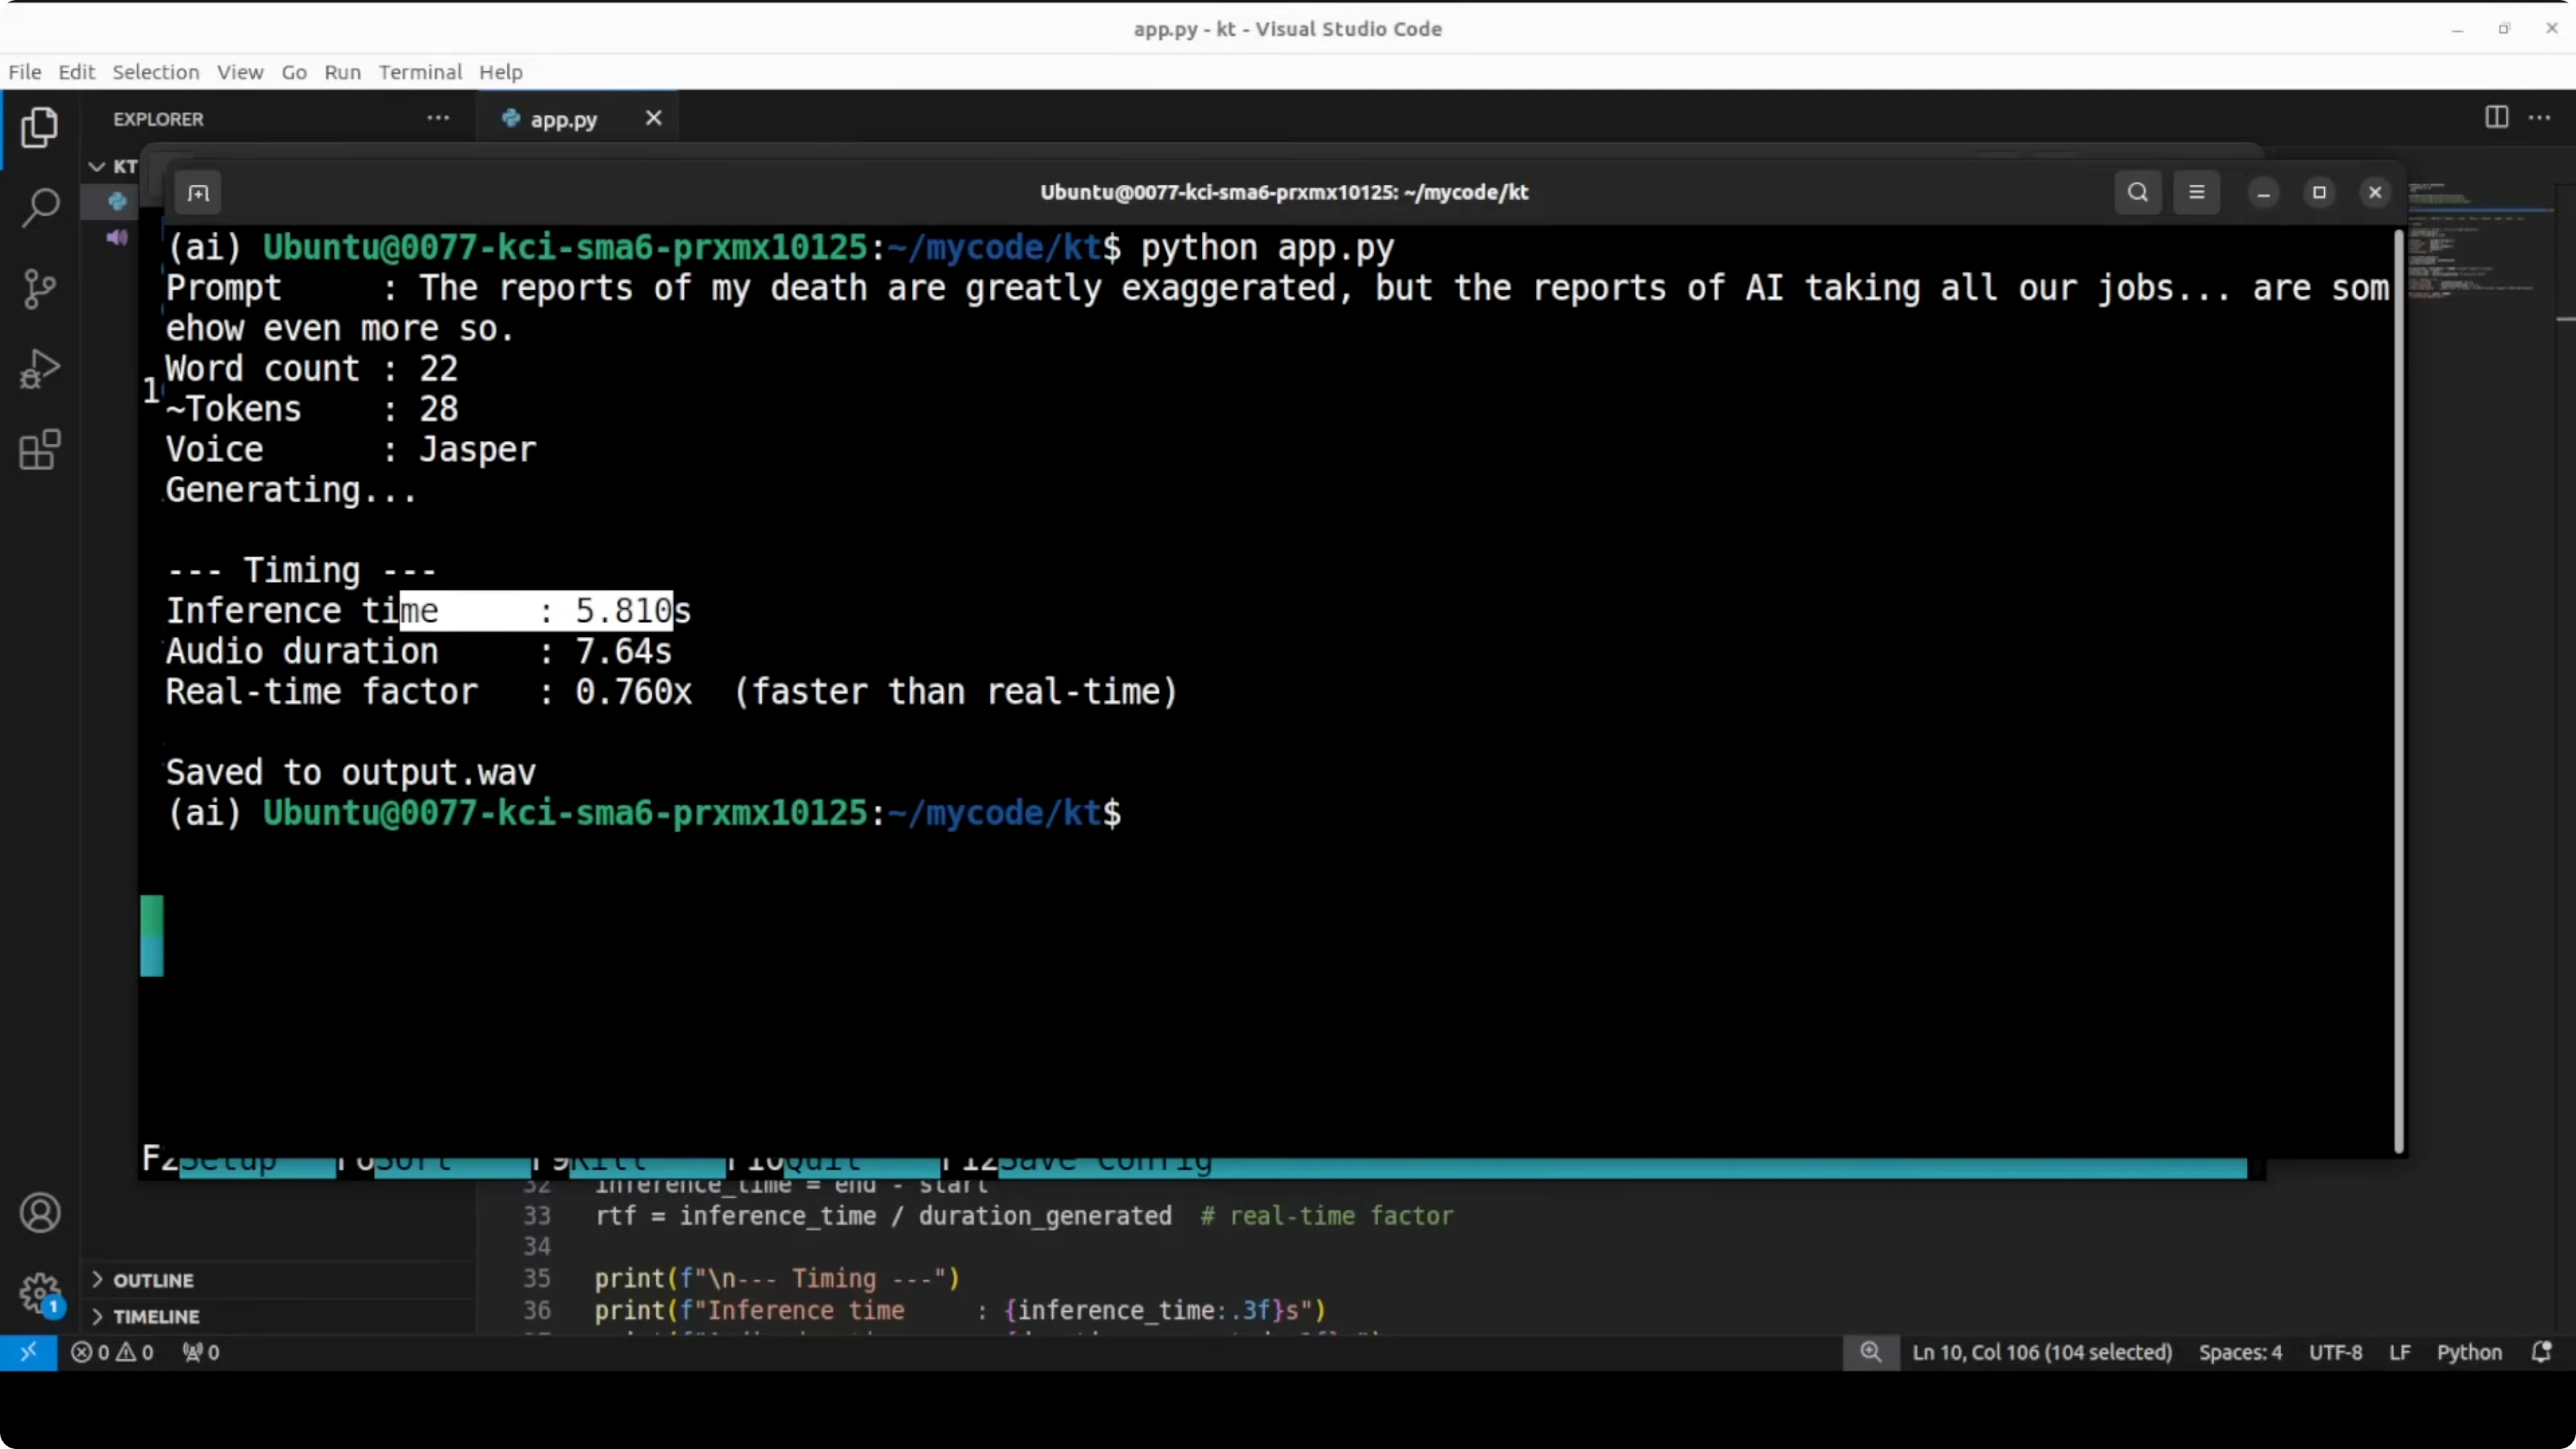This screenshot has width=2576, height=1449.
Task: Expand the Outline section
Action: point(153,1280)
